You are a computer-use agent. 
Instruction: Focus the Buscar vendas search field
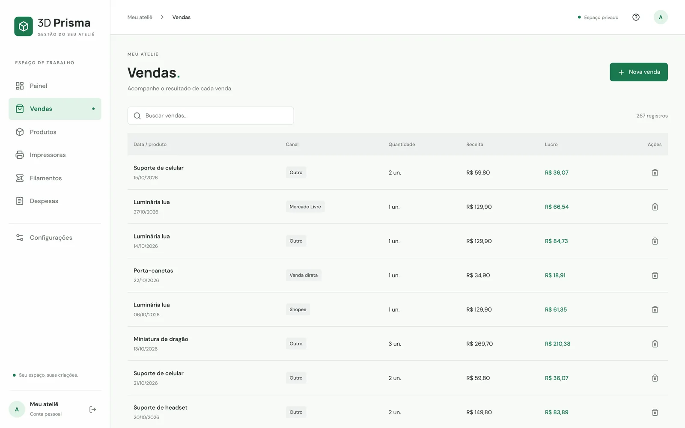click(211, 116)
